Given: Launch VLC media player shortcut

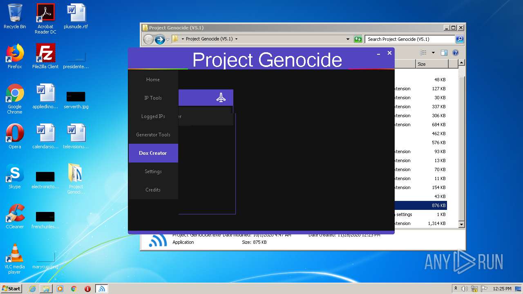Looking at the screenshot, I should pyautogui.click(x=15, y=259).
